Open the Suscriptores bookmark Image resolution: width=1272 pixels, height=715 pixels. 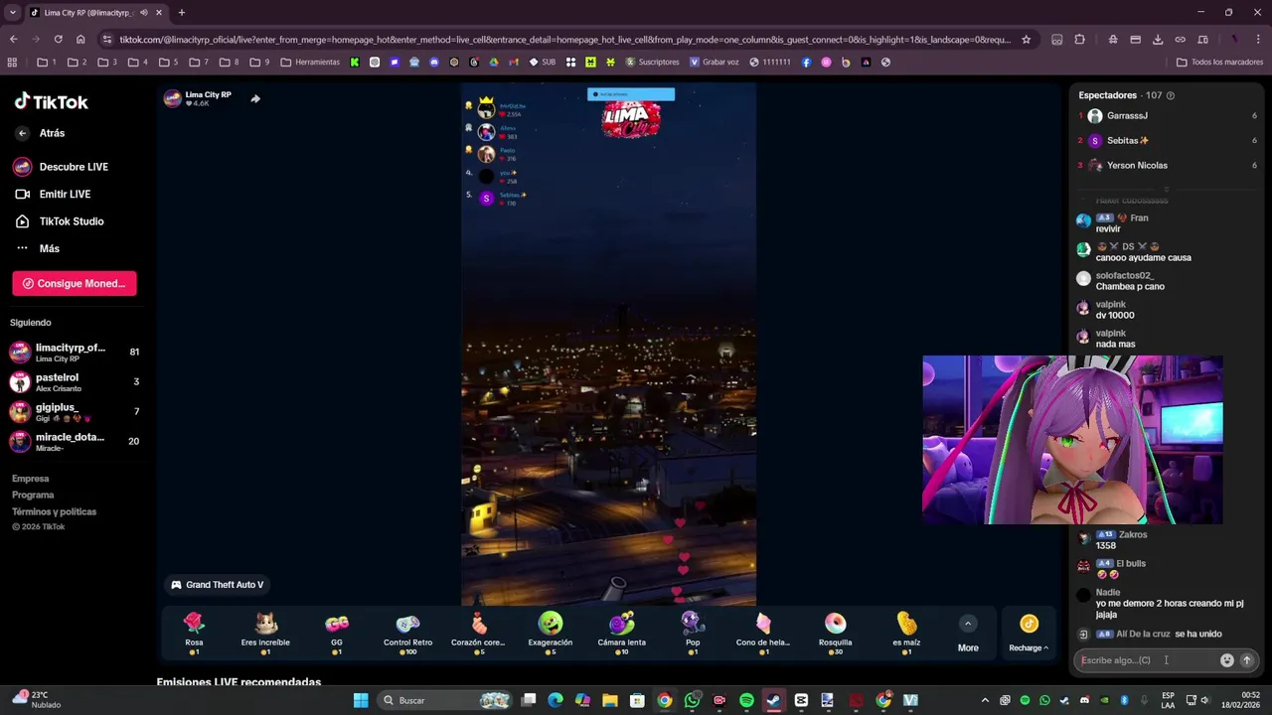coord(652,62)
